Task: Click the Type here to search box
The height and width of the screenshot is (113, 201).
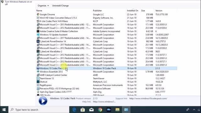Action: [x=39, y=110]
